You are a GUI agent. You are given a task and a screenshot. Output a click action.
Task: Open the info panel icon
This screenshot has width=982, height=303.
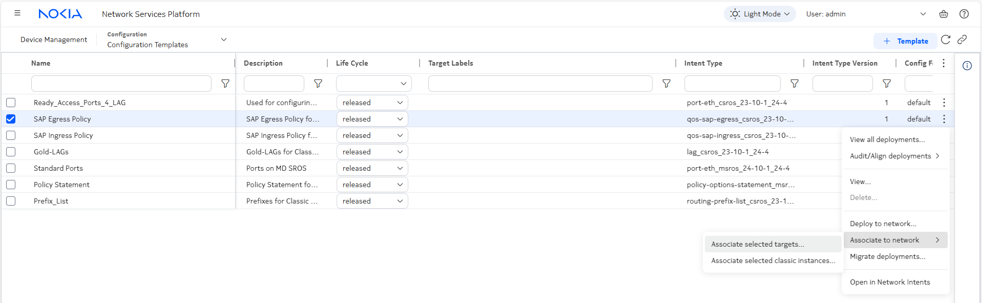click(967, 66)
